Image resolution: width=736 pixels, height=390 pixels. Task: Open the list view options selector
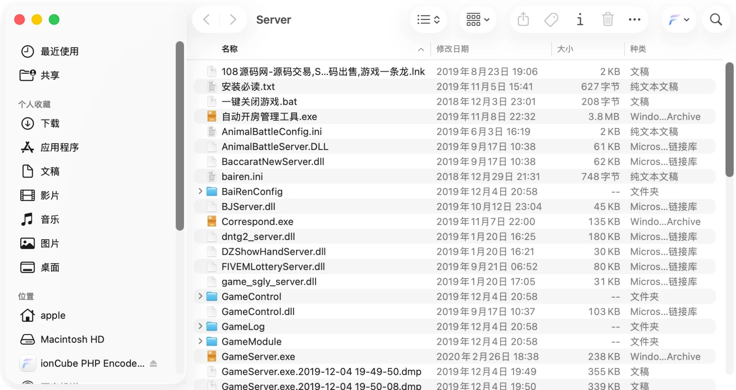(x=428, y=20)
